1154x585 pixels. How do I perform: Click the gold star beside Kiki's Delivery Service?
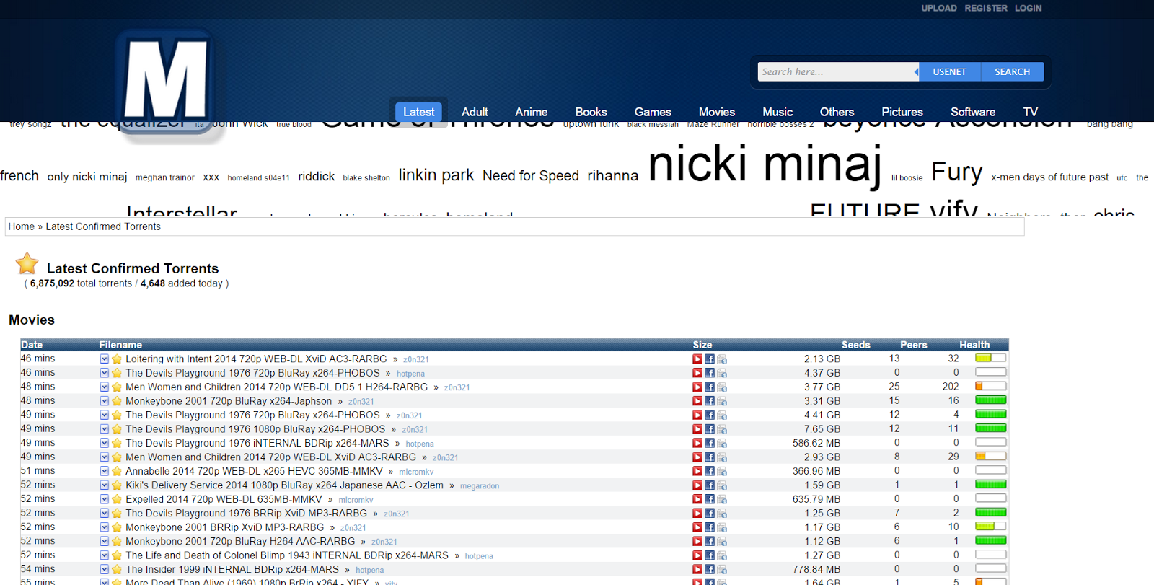pyautogui.click(x=117, y=485)
